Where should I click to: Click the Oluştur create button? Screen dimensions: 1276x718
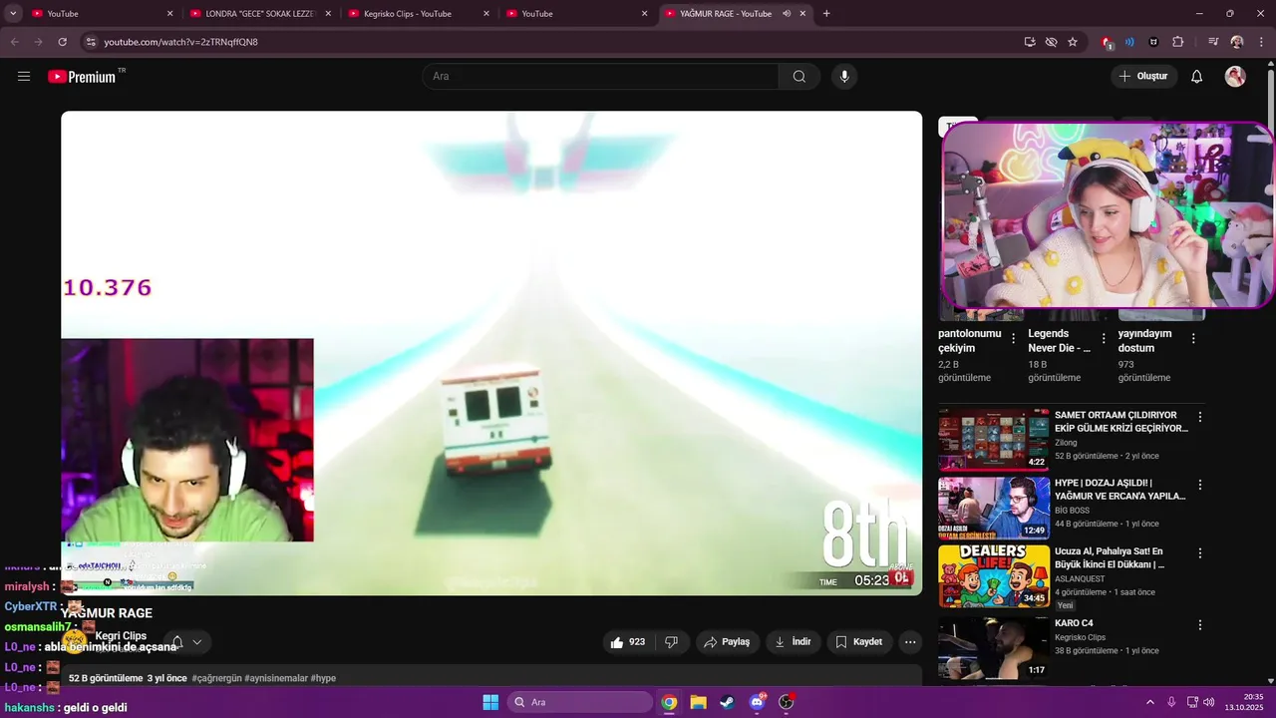tap(1144, 77)
